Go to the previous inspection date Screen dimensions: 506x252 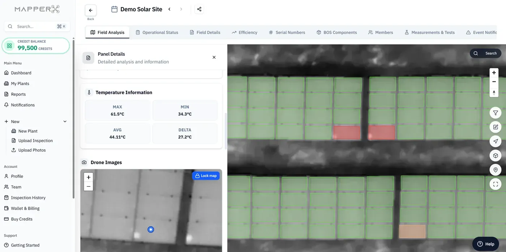click(169, 9)
